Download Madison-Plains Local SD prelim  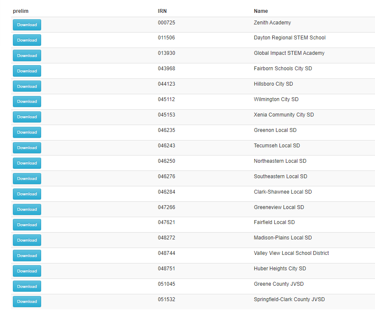pos(27,240)
